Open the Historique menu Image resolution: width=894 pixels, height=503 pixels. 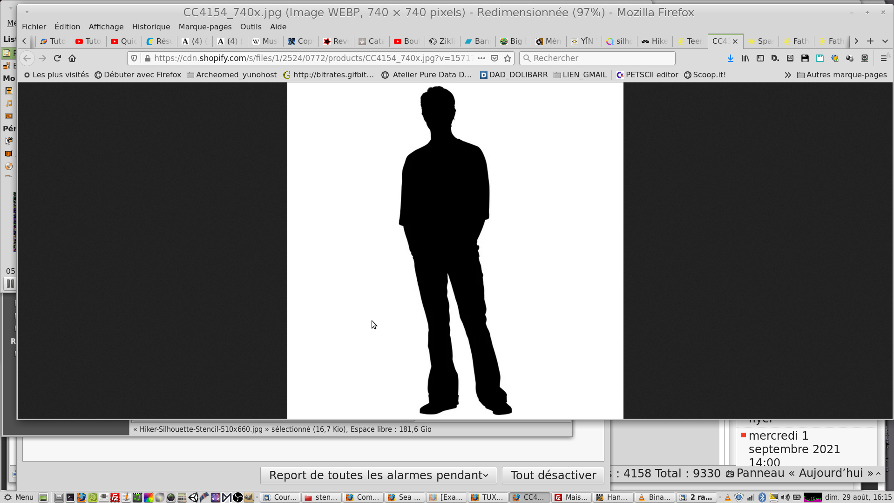click(151, 27)
